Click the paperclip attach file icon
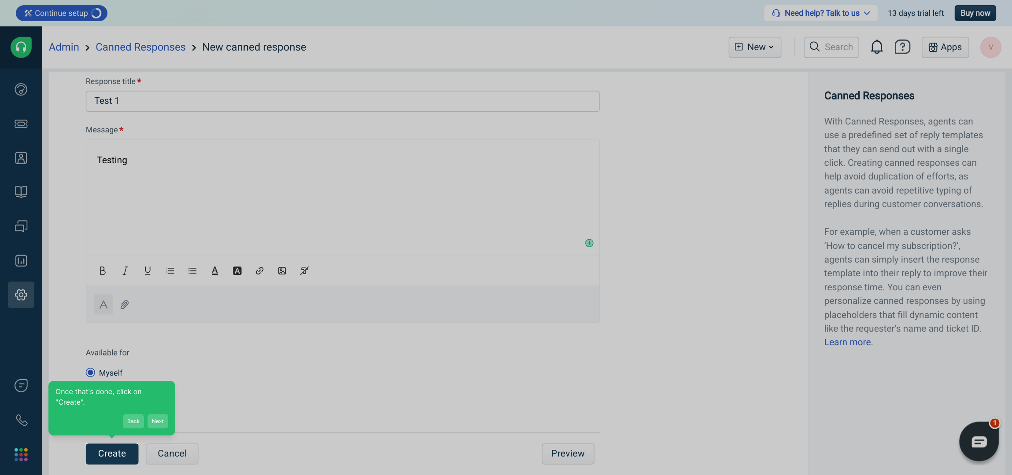This screenshot has width=1012, height=475. (x=125, y=304)
